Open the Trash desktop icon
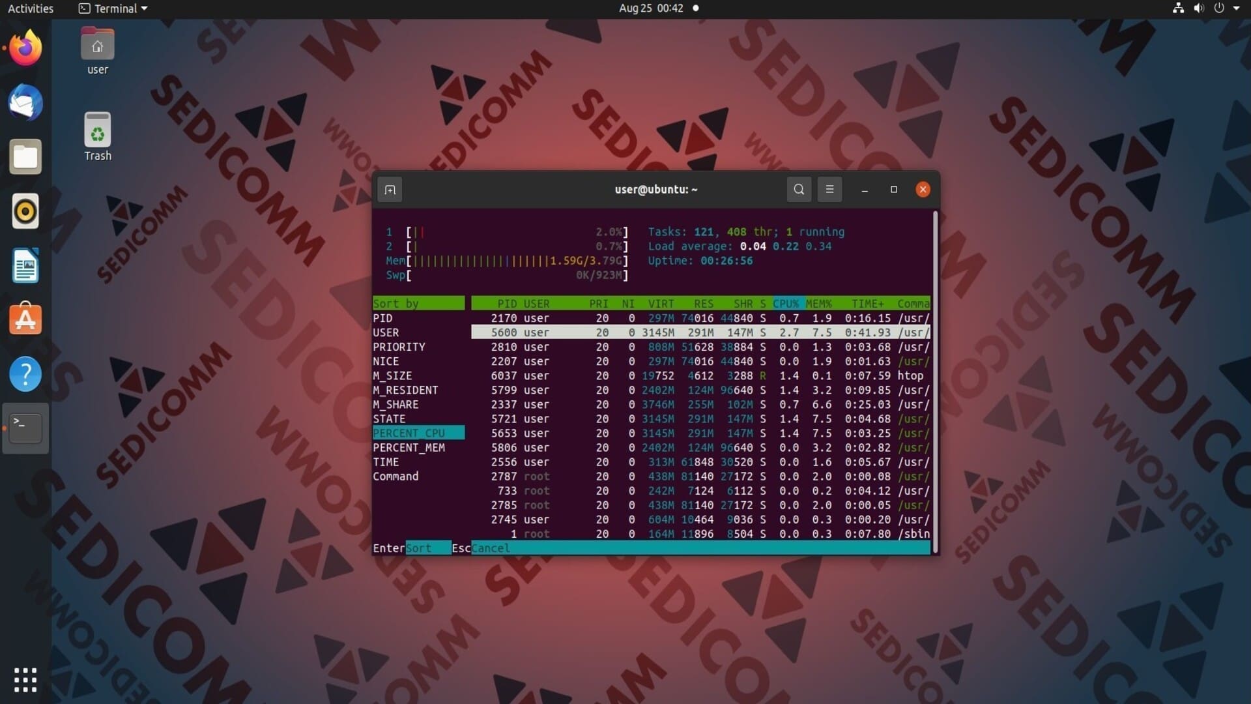The height and width of the screenshot is (704, 1251). [98, 136]
